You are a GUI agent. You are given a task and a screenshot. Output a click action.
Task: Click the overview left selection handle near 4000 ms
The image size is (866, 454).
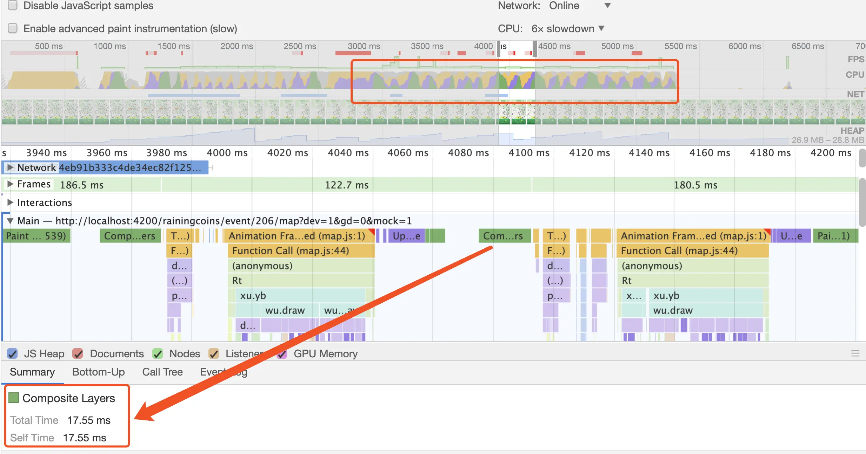[498, 48]
